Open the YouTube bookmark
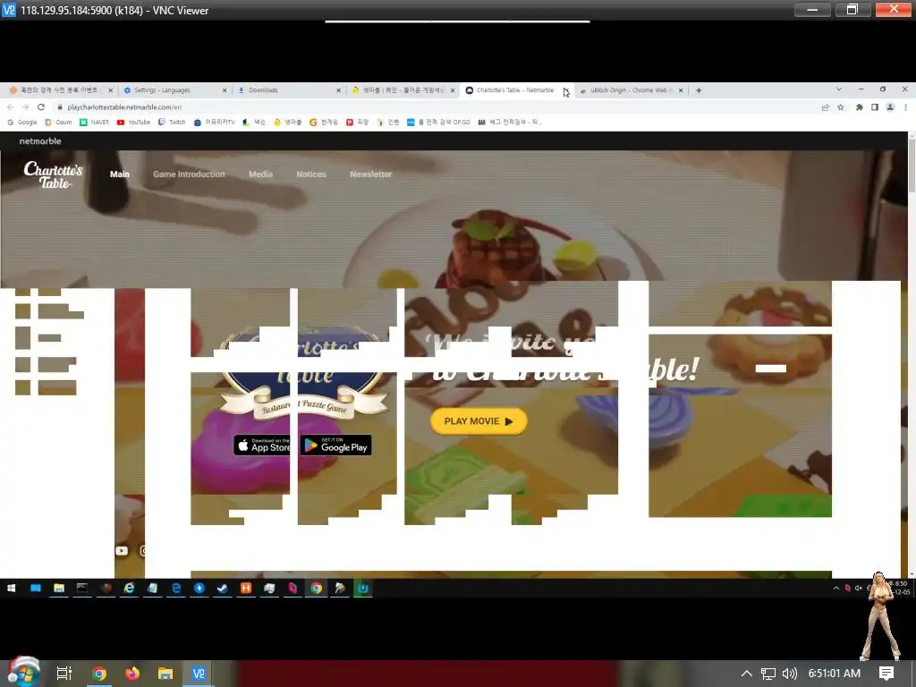 coord(134,122)
